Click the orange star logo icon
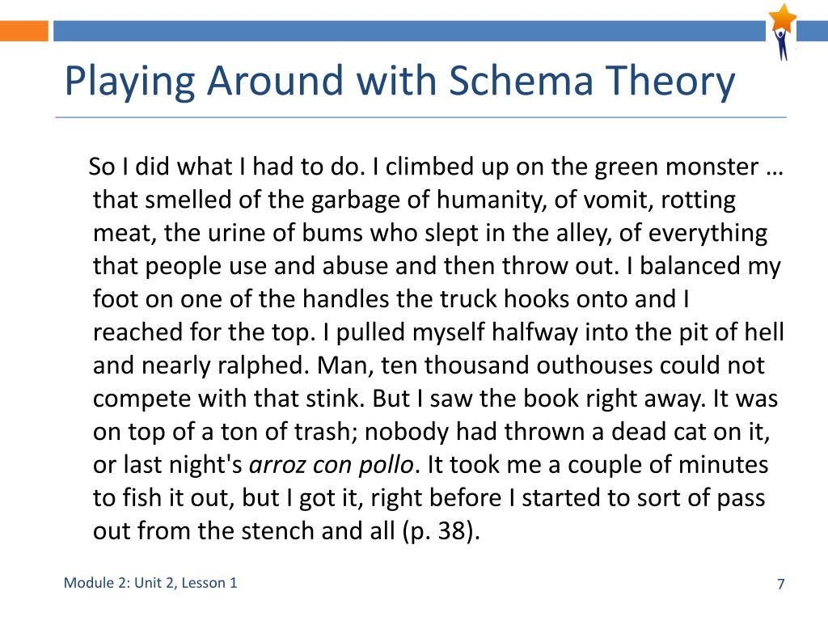The height and width of the screenshot is (621, 828). pos(783,18)
